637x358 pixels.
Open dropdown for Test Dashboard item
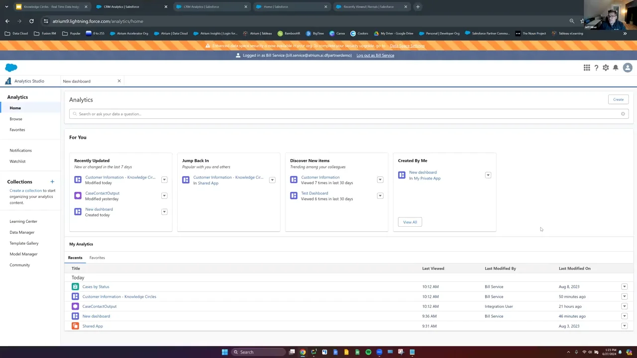pyautogui.click(x=380, y=196)
